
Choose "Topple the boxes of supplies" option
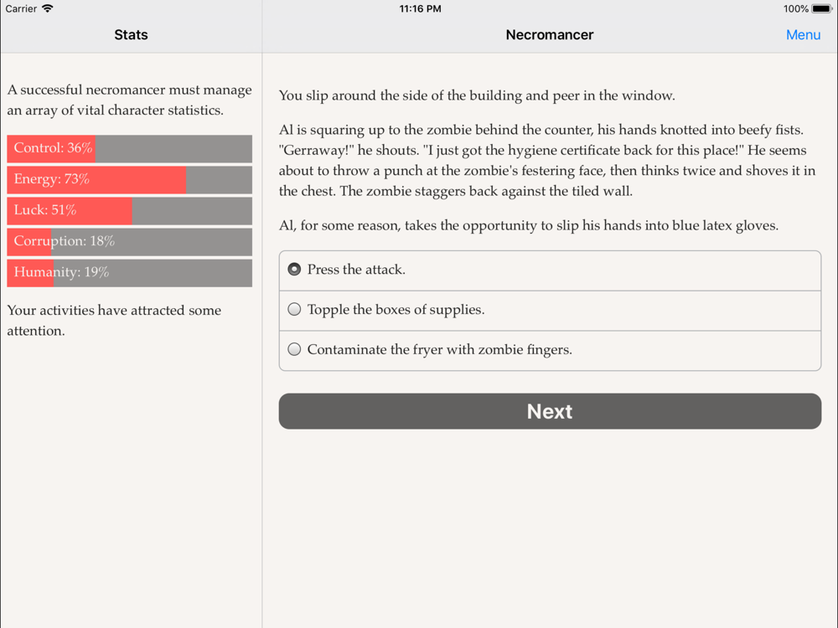coord(550,311)
